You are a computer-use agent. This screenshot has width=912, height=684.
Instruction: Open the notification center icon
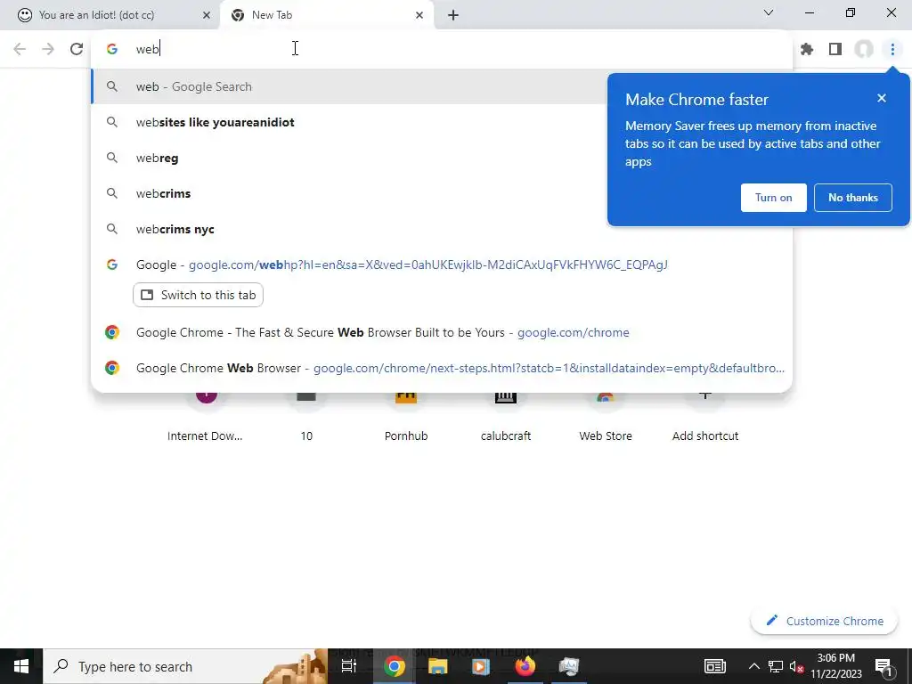tap(883, 666)
